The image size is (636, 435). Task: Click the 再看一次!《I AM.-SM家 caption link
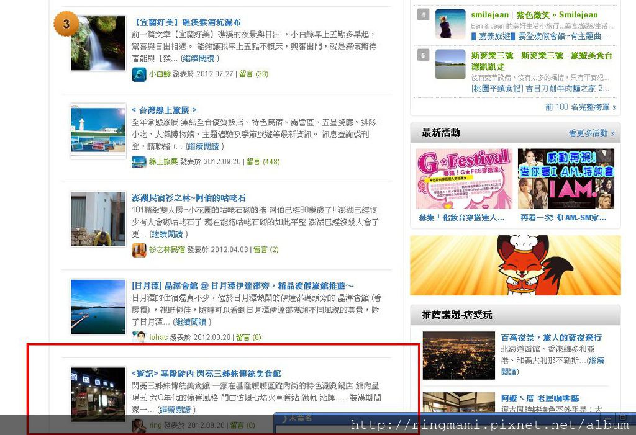(563, 218)
